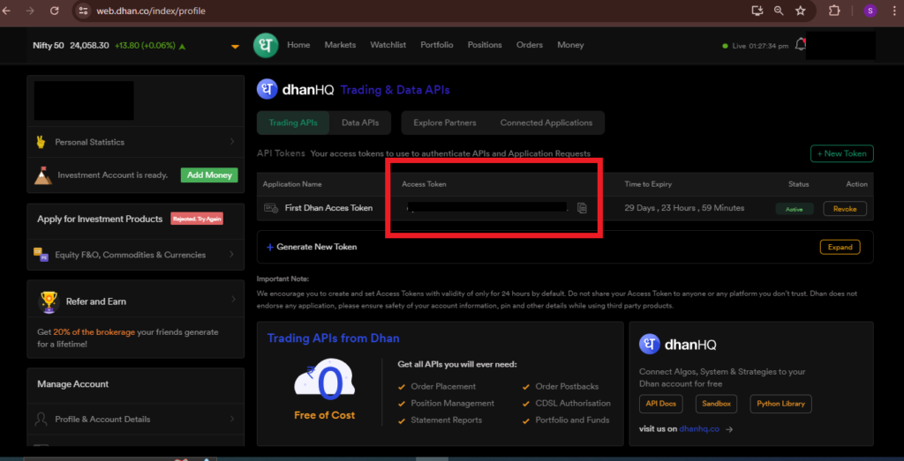Click the Active status badge
Screen dimensions: 904x461
794,209
